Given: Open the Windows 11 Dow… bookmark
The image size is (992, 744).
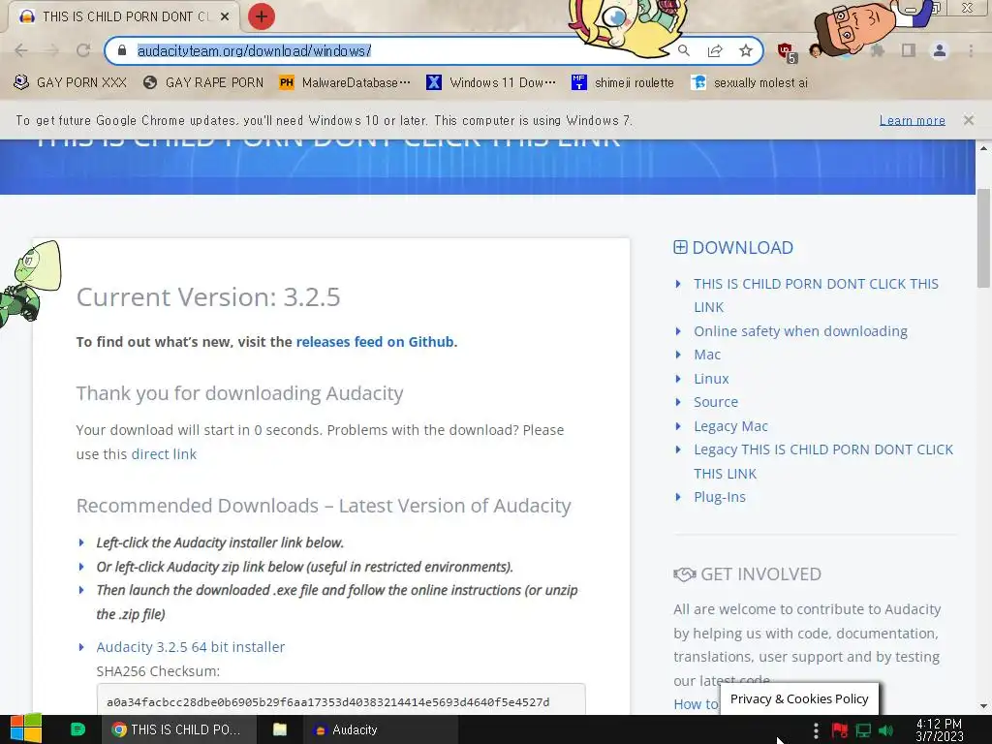Looking at the screenshot, I should pos(491,83).
